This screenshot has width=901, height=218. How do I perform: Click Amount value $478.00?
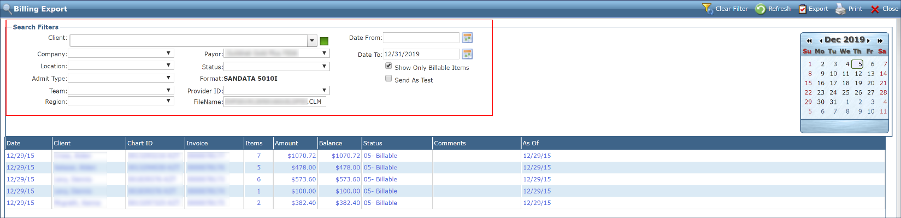(x=303, y=168)
